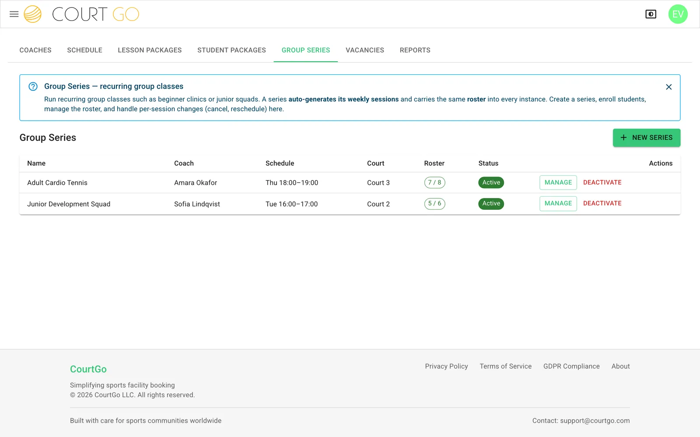
Task: Manage the Adult Cardio Tennis series
Action: coord(558,182)
